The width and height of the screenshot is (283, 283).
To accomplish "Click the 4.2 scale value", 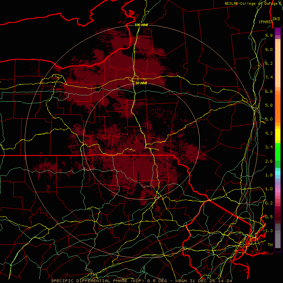I will (x=269, y=133).
